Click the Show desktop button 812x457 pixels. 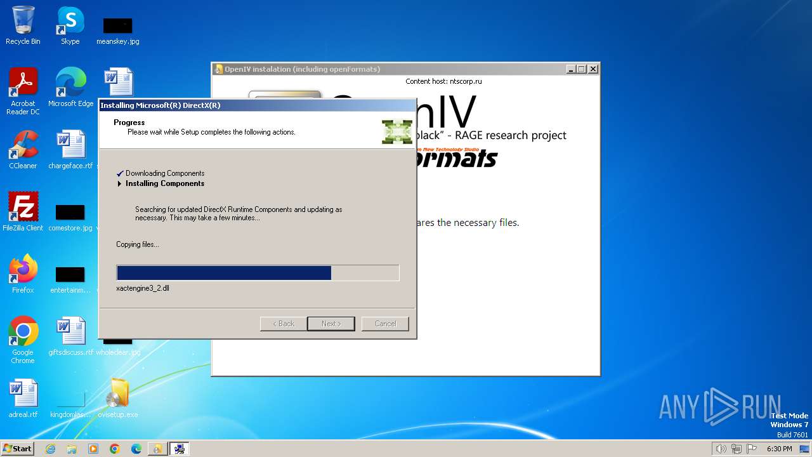(805, 449)
